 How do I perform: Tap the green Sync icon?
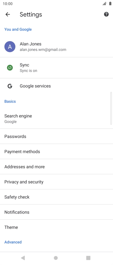click(10, 68)
